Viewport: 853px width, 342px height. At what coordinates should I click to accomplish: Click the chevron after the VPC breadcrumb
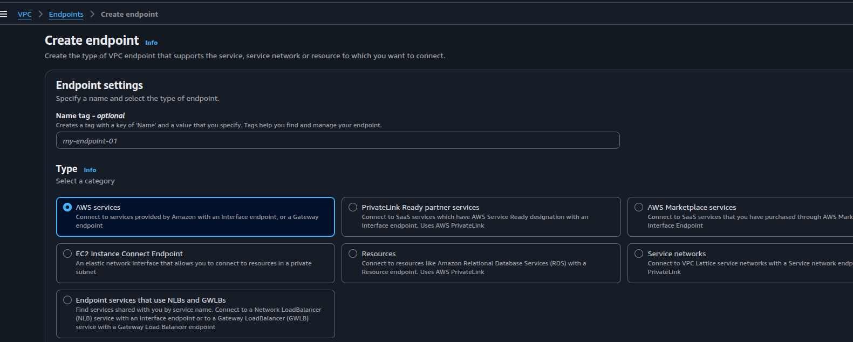[40, 15]
